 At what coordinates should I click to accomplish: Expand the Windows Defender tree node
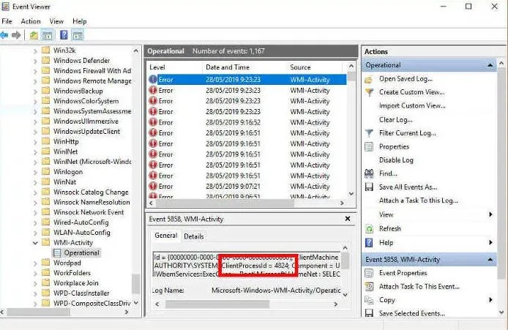[35, 61]
